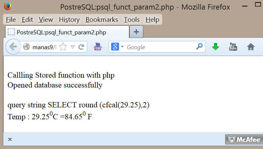Select the PostreSQL:psql_funct_param2.php tab
Screen dimensions: 263x149
(x=67, y=32)
